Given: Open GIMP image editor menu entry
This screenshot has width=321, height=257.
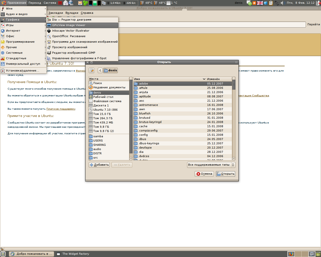Looking at the screenshot, I should tap(82, 53).
